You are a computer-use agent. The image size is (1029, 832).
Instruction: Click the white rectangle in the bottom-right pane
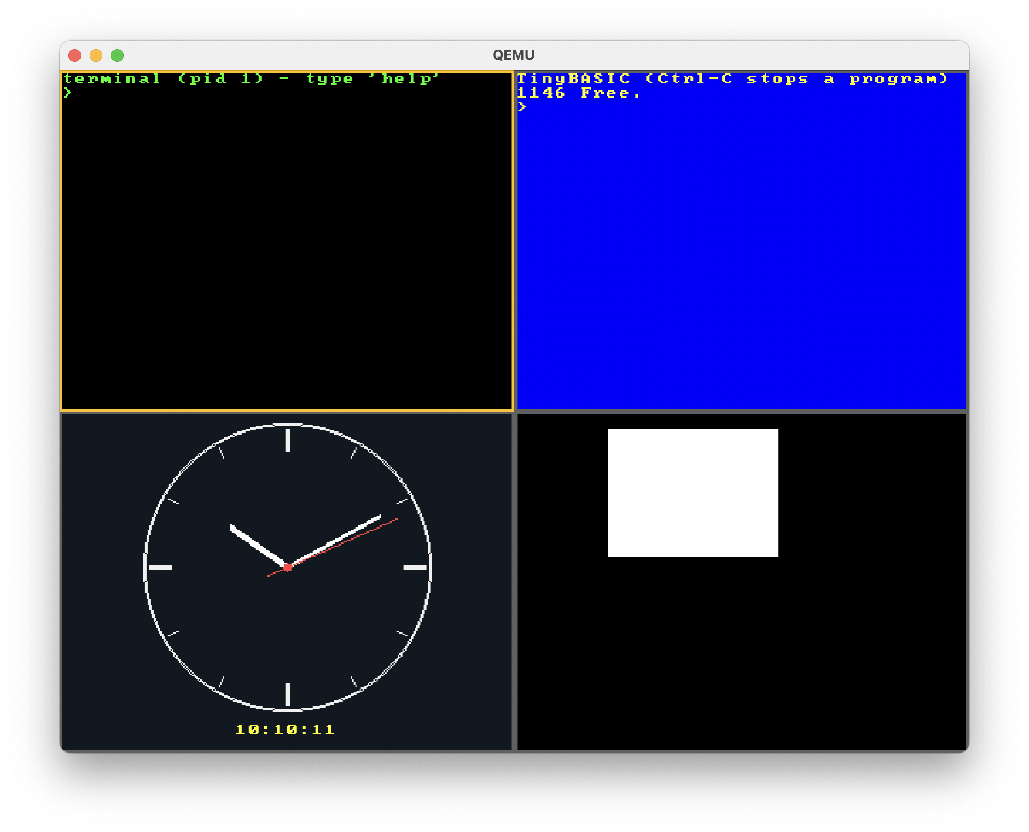693,493
